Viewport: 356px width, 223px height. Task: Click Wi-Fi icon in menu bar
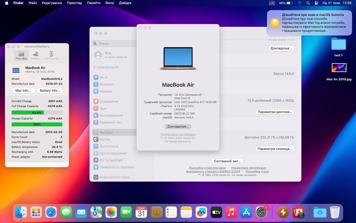(300, 3)
